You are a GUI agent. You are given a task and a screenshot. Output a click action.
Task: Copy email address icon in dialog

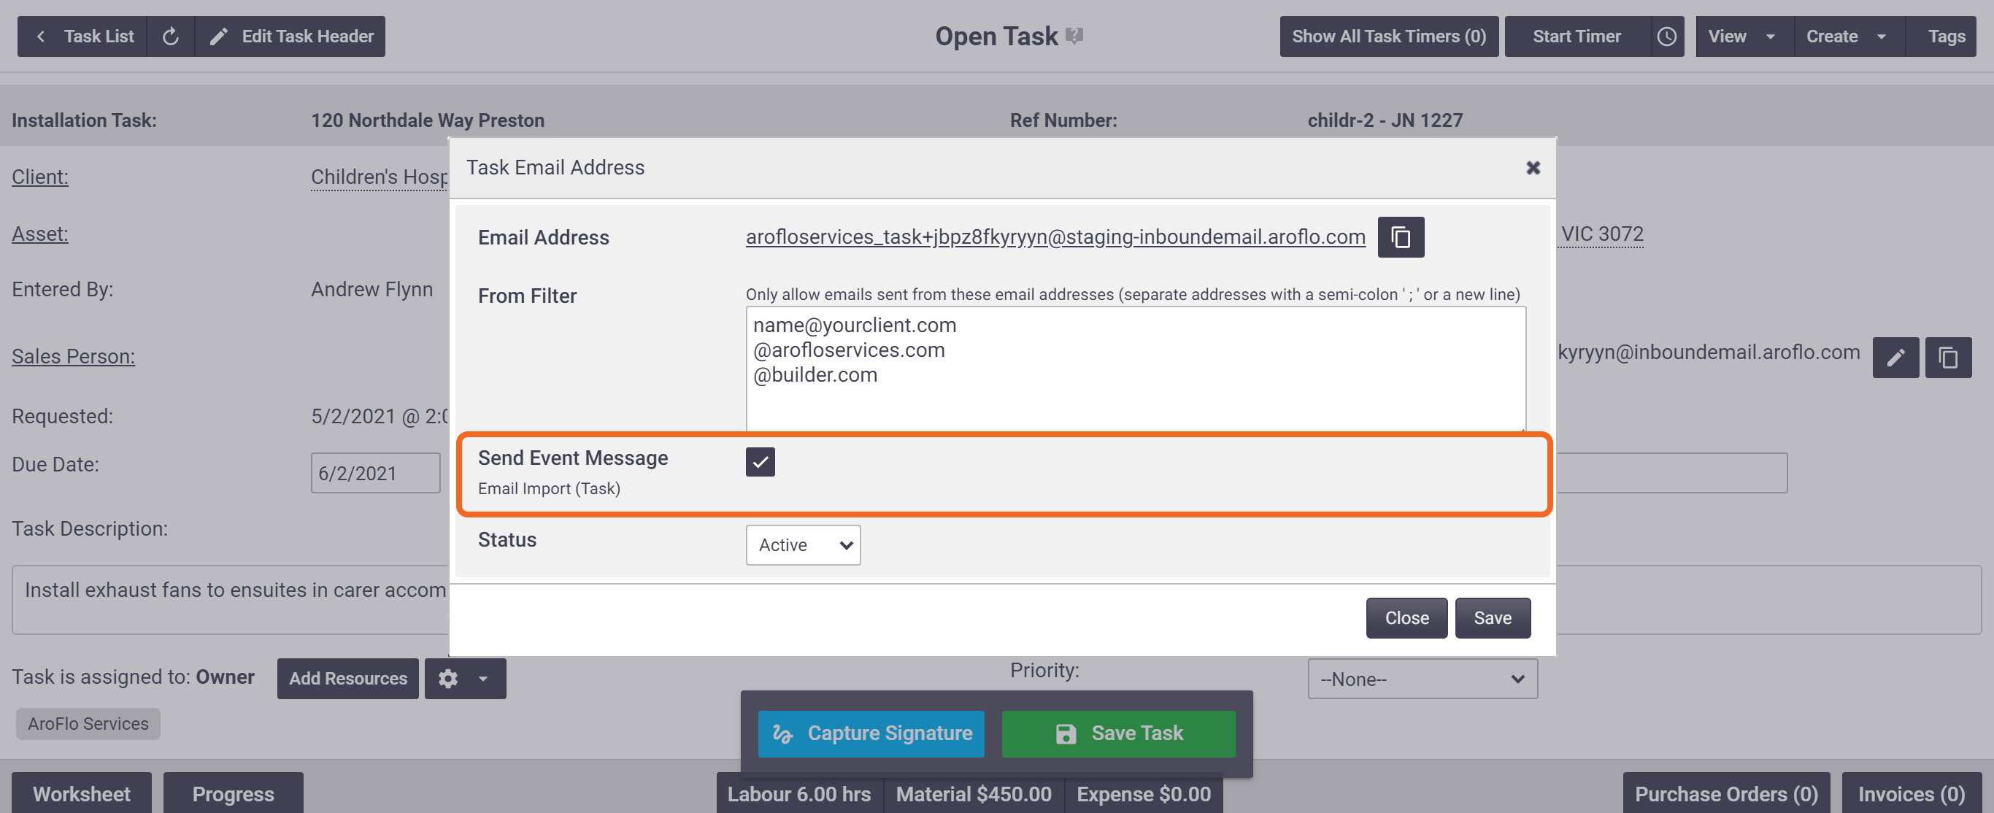click(x=1401, y=237)
